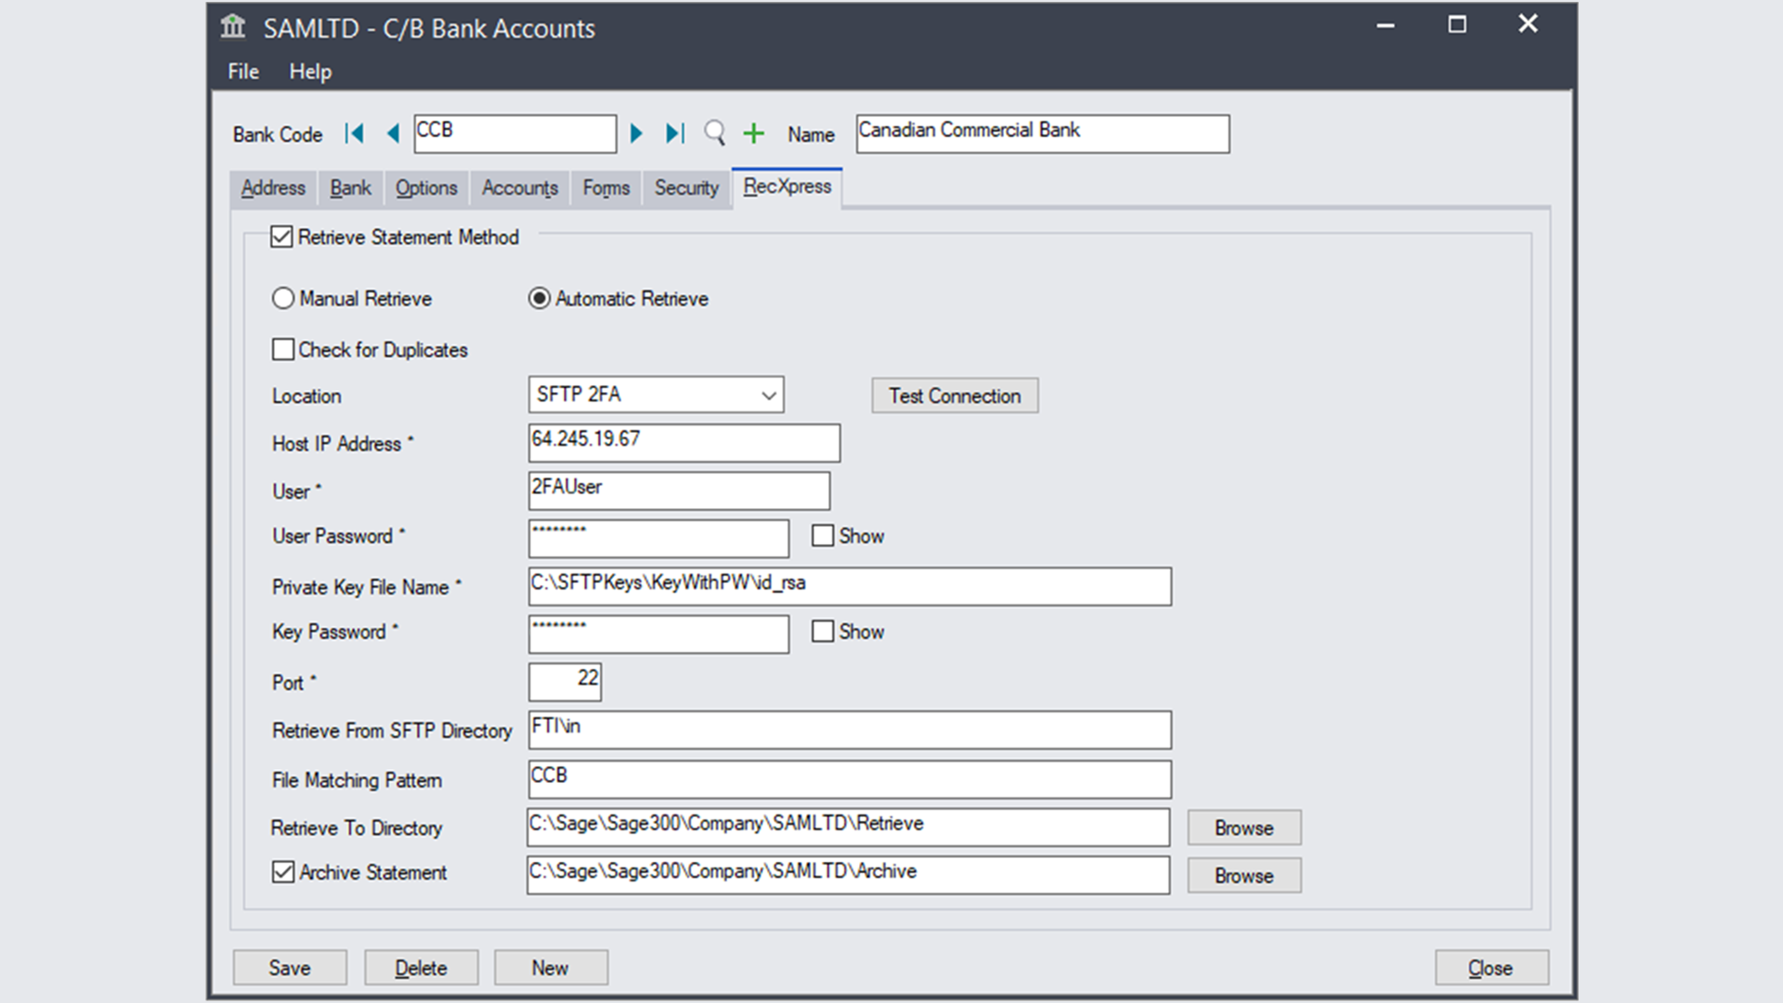Viewport: 1783px width, 1003px height.
Task: Uncheck Retrieve Statement Method
Action: [x=281, y=237]
